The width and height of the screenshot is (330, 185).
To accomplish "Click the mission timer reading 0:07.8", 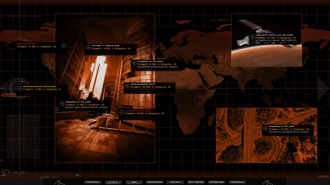I will [323, 176].
